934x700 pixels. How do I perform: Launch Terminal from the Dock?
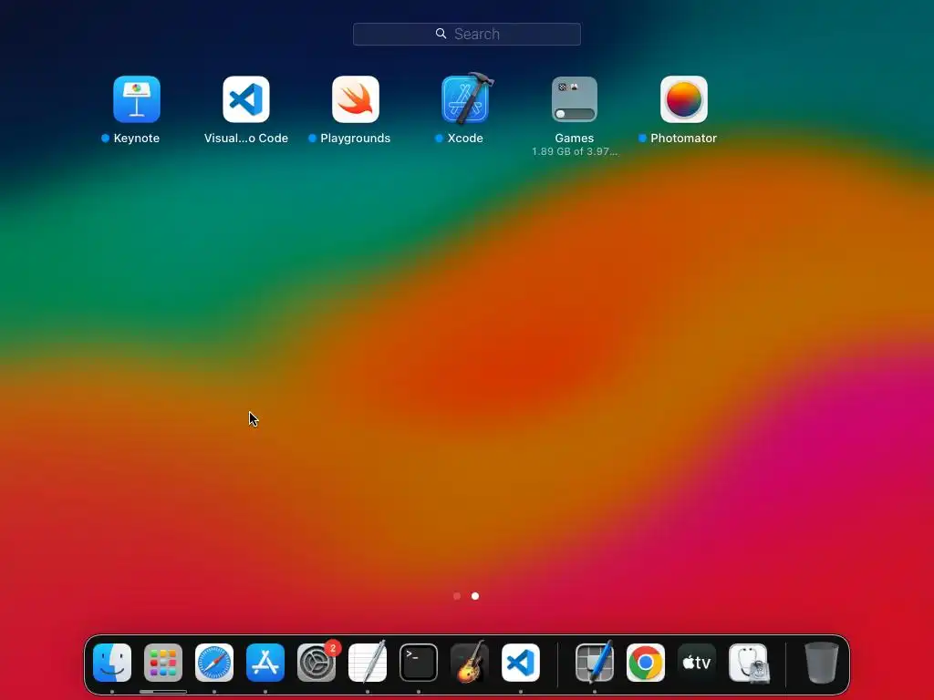click(419, 663)
